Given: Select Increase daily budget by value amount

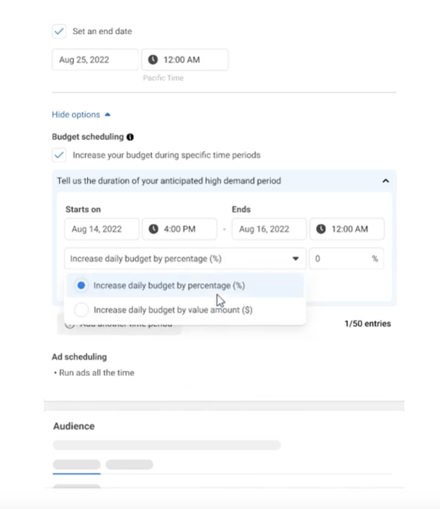Looking at the screenshot, I should coord(81,310).
